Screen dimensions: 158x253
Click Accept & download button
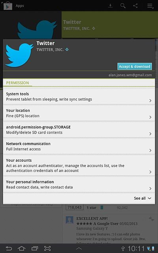(x=135, y=66)
